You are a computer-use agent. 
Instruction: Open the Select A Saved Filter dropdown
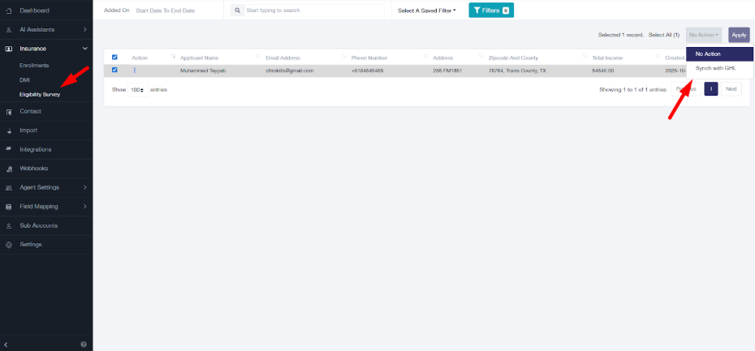(426, 11)
